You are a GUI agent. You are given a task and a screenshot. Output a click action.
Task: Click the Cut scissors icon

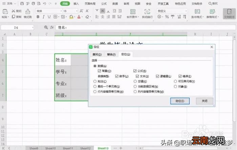click(14, 11)
